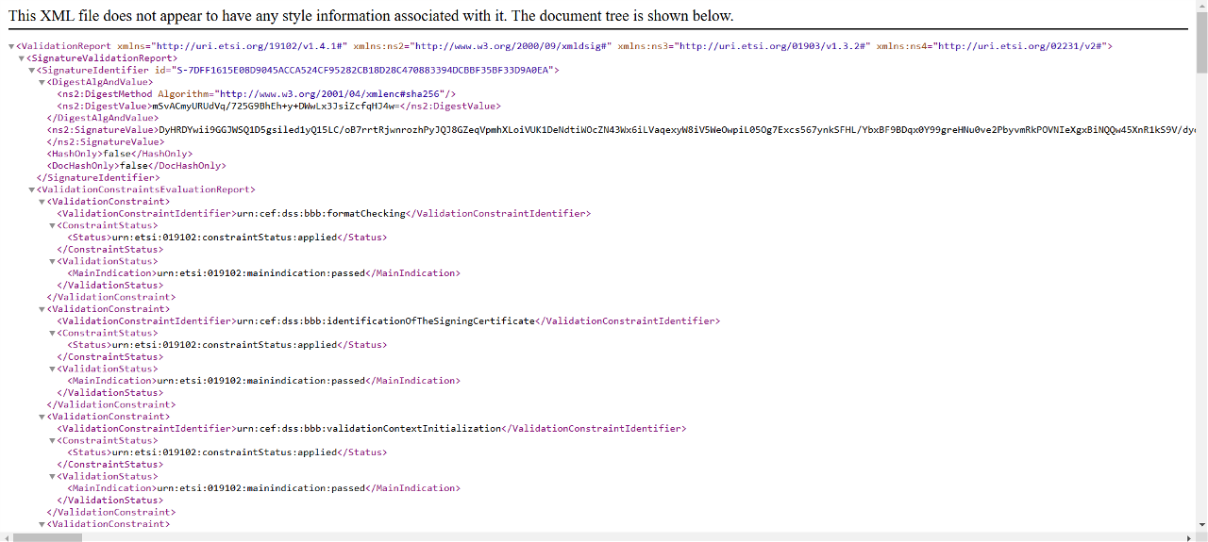Collapse the ValidationConstraint containing formatChecking
This screenshot has height=542, width=1208.
42,202
